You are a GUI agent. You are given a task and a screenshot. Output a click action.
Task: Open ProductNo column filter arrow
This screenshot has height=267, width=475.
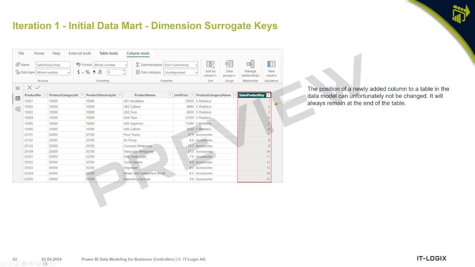pyautogui.click(x=45, y=95)
